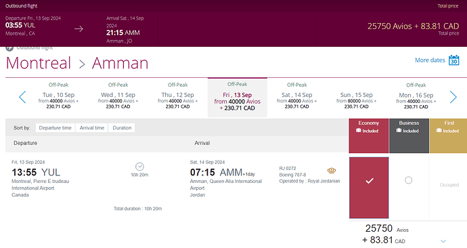467x248 pixels.
Task: Go to previous dates with left arrow
Action: click(x=22, y=97)
